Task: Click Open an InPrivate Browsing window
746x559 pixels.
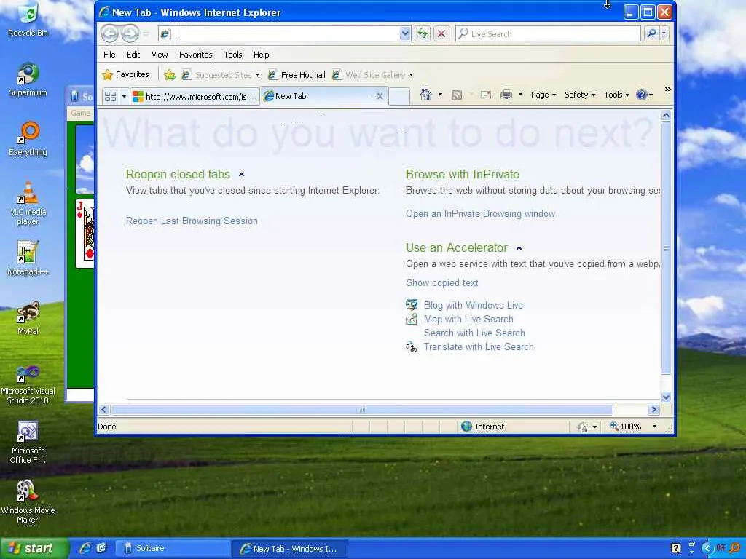Action: [481, 214]
